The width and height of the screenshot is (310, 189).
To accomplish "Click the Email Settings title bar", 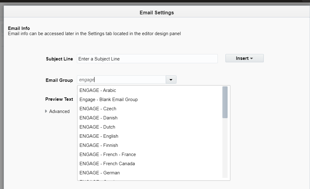I will tap(157, 13).
